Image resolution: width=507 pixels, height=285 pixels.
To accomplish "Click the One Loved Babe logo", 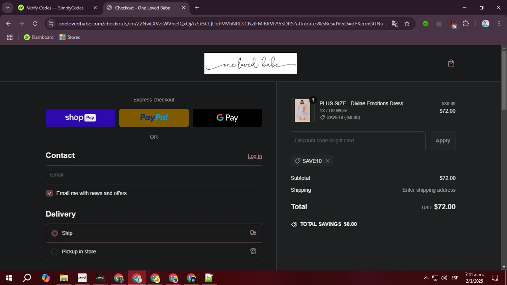I will [250, 63].
